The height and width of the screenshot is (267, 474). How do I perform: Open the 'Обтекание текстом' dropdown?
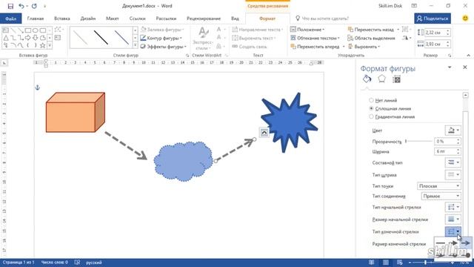click(x=315, y=38)
